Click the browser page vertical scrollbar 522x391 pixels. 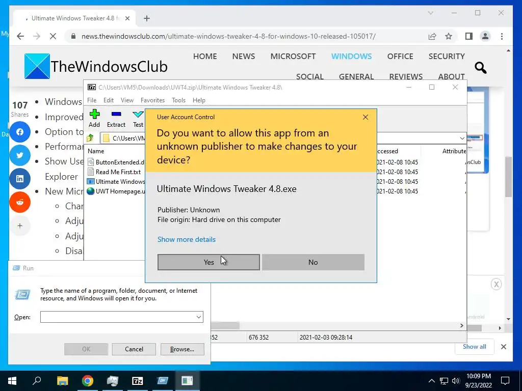[508, 177]
